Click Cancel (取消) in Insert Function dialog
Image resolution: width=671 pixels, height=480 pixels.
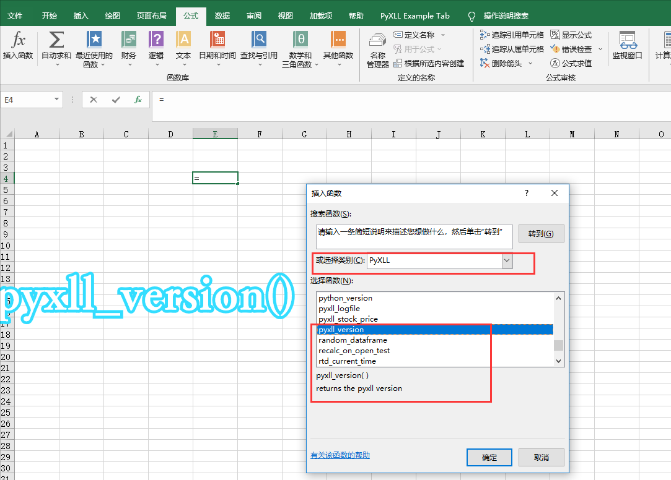click(x=541, y=457)
